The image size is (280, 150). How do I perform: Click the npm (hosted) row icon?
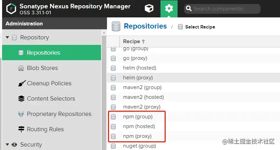point(113,127)
